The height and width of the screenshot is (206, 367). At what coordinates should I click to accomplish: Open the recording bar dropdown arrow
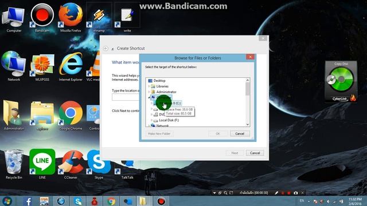214,193
